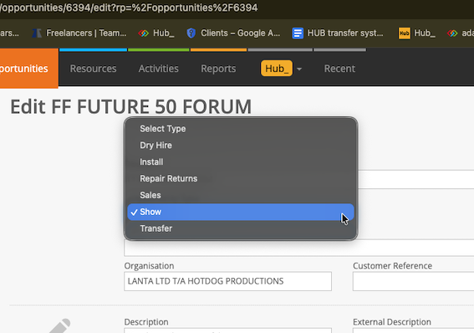Go to the Resources tab
The image size is (474, 333).
tap(93, 69)
